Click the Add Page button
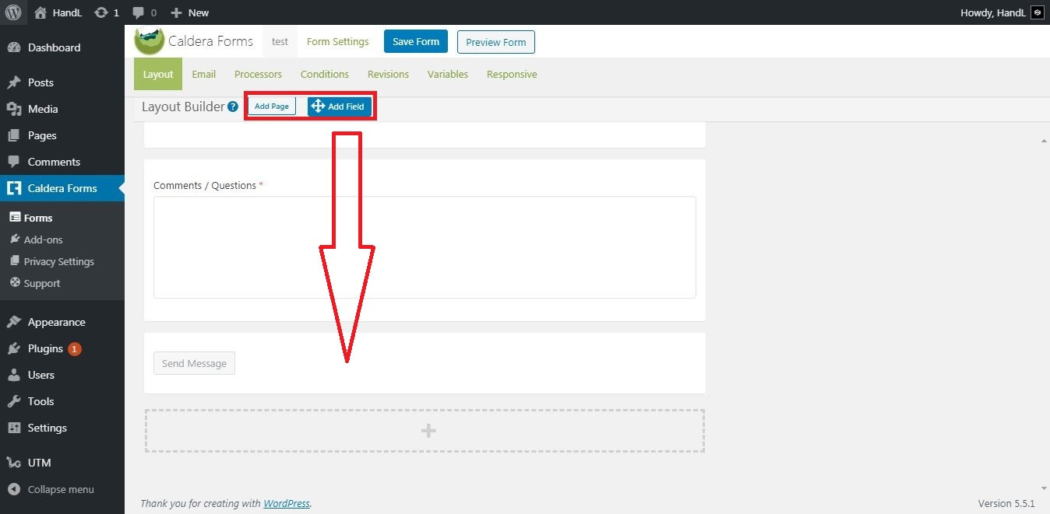The width and height of the screenshot is (1050, 514). [x=272, y=107]
